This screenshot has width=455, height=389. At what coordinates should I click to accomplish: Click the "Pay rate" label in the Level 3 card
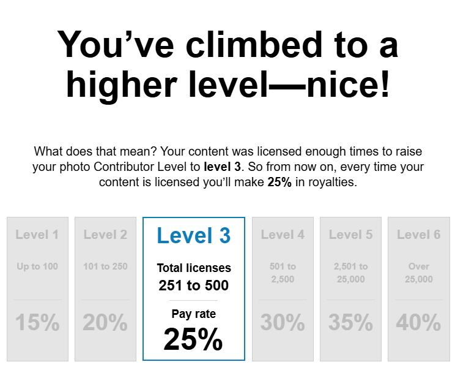(x=193, y=314)
